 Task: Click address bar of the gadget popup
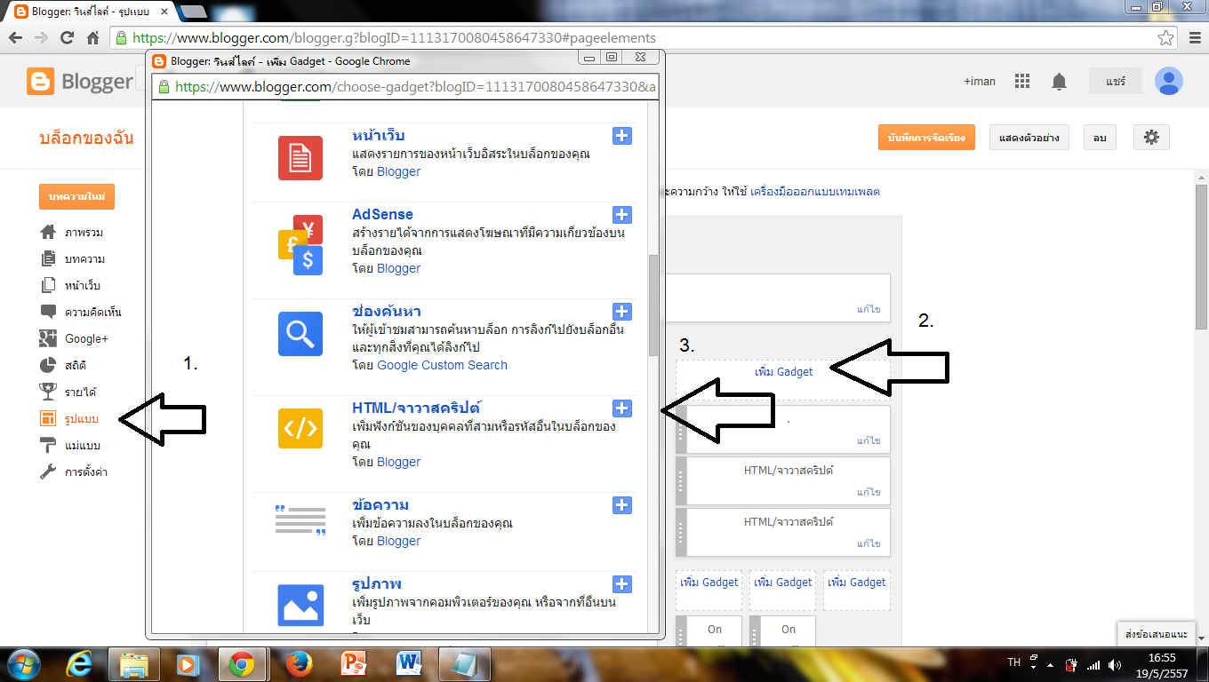click(x=406, y=86)
